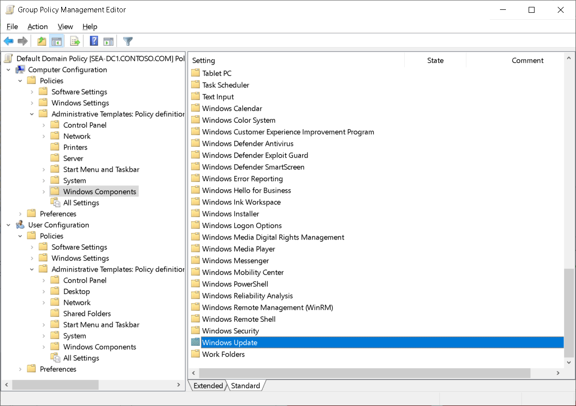
Task: Click the Windows Security folder icon
Action: pyautogui.click(x=195, y=331)
